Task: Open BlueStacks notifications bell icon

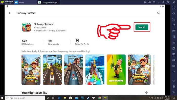Action: tap(145, 2)
